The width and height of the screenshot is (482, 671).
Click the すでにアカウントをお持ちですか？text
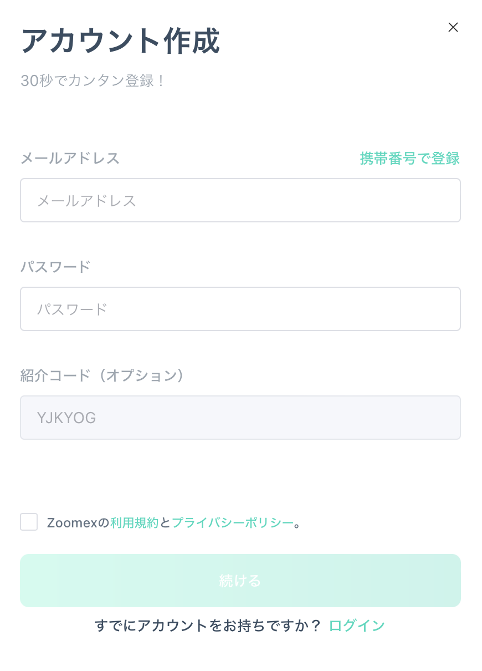(x=208, y=626)
